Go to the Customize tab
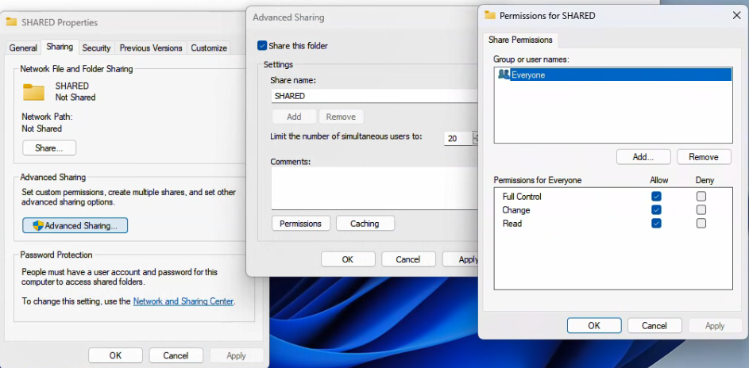Screen dimensions: 749x368 [209, 48]
